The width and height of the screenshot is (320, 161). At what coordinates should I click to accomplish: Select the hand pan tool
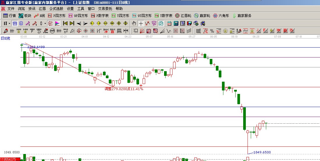coord(134,23)
